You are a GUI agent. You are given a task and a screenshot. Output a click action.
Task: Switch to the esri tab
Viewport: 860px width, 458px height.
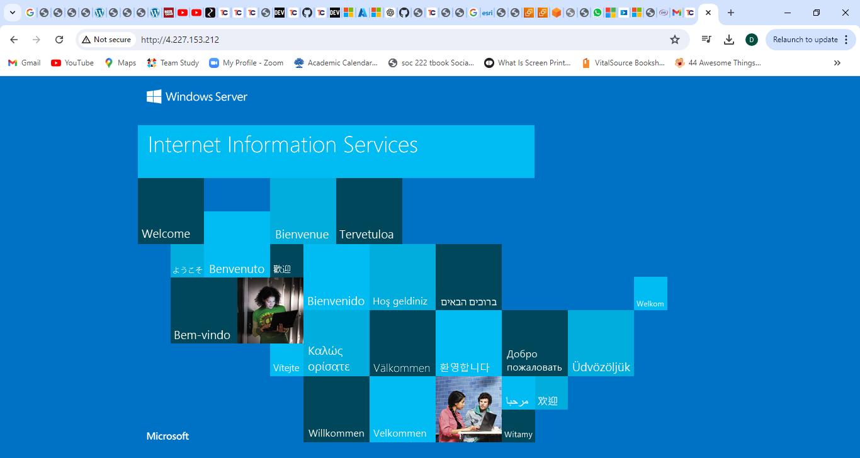click(487, 13)
